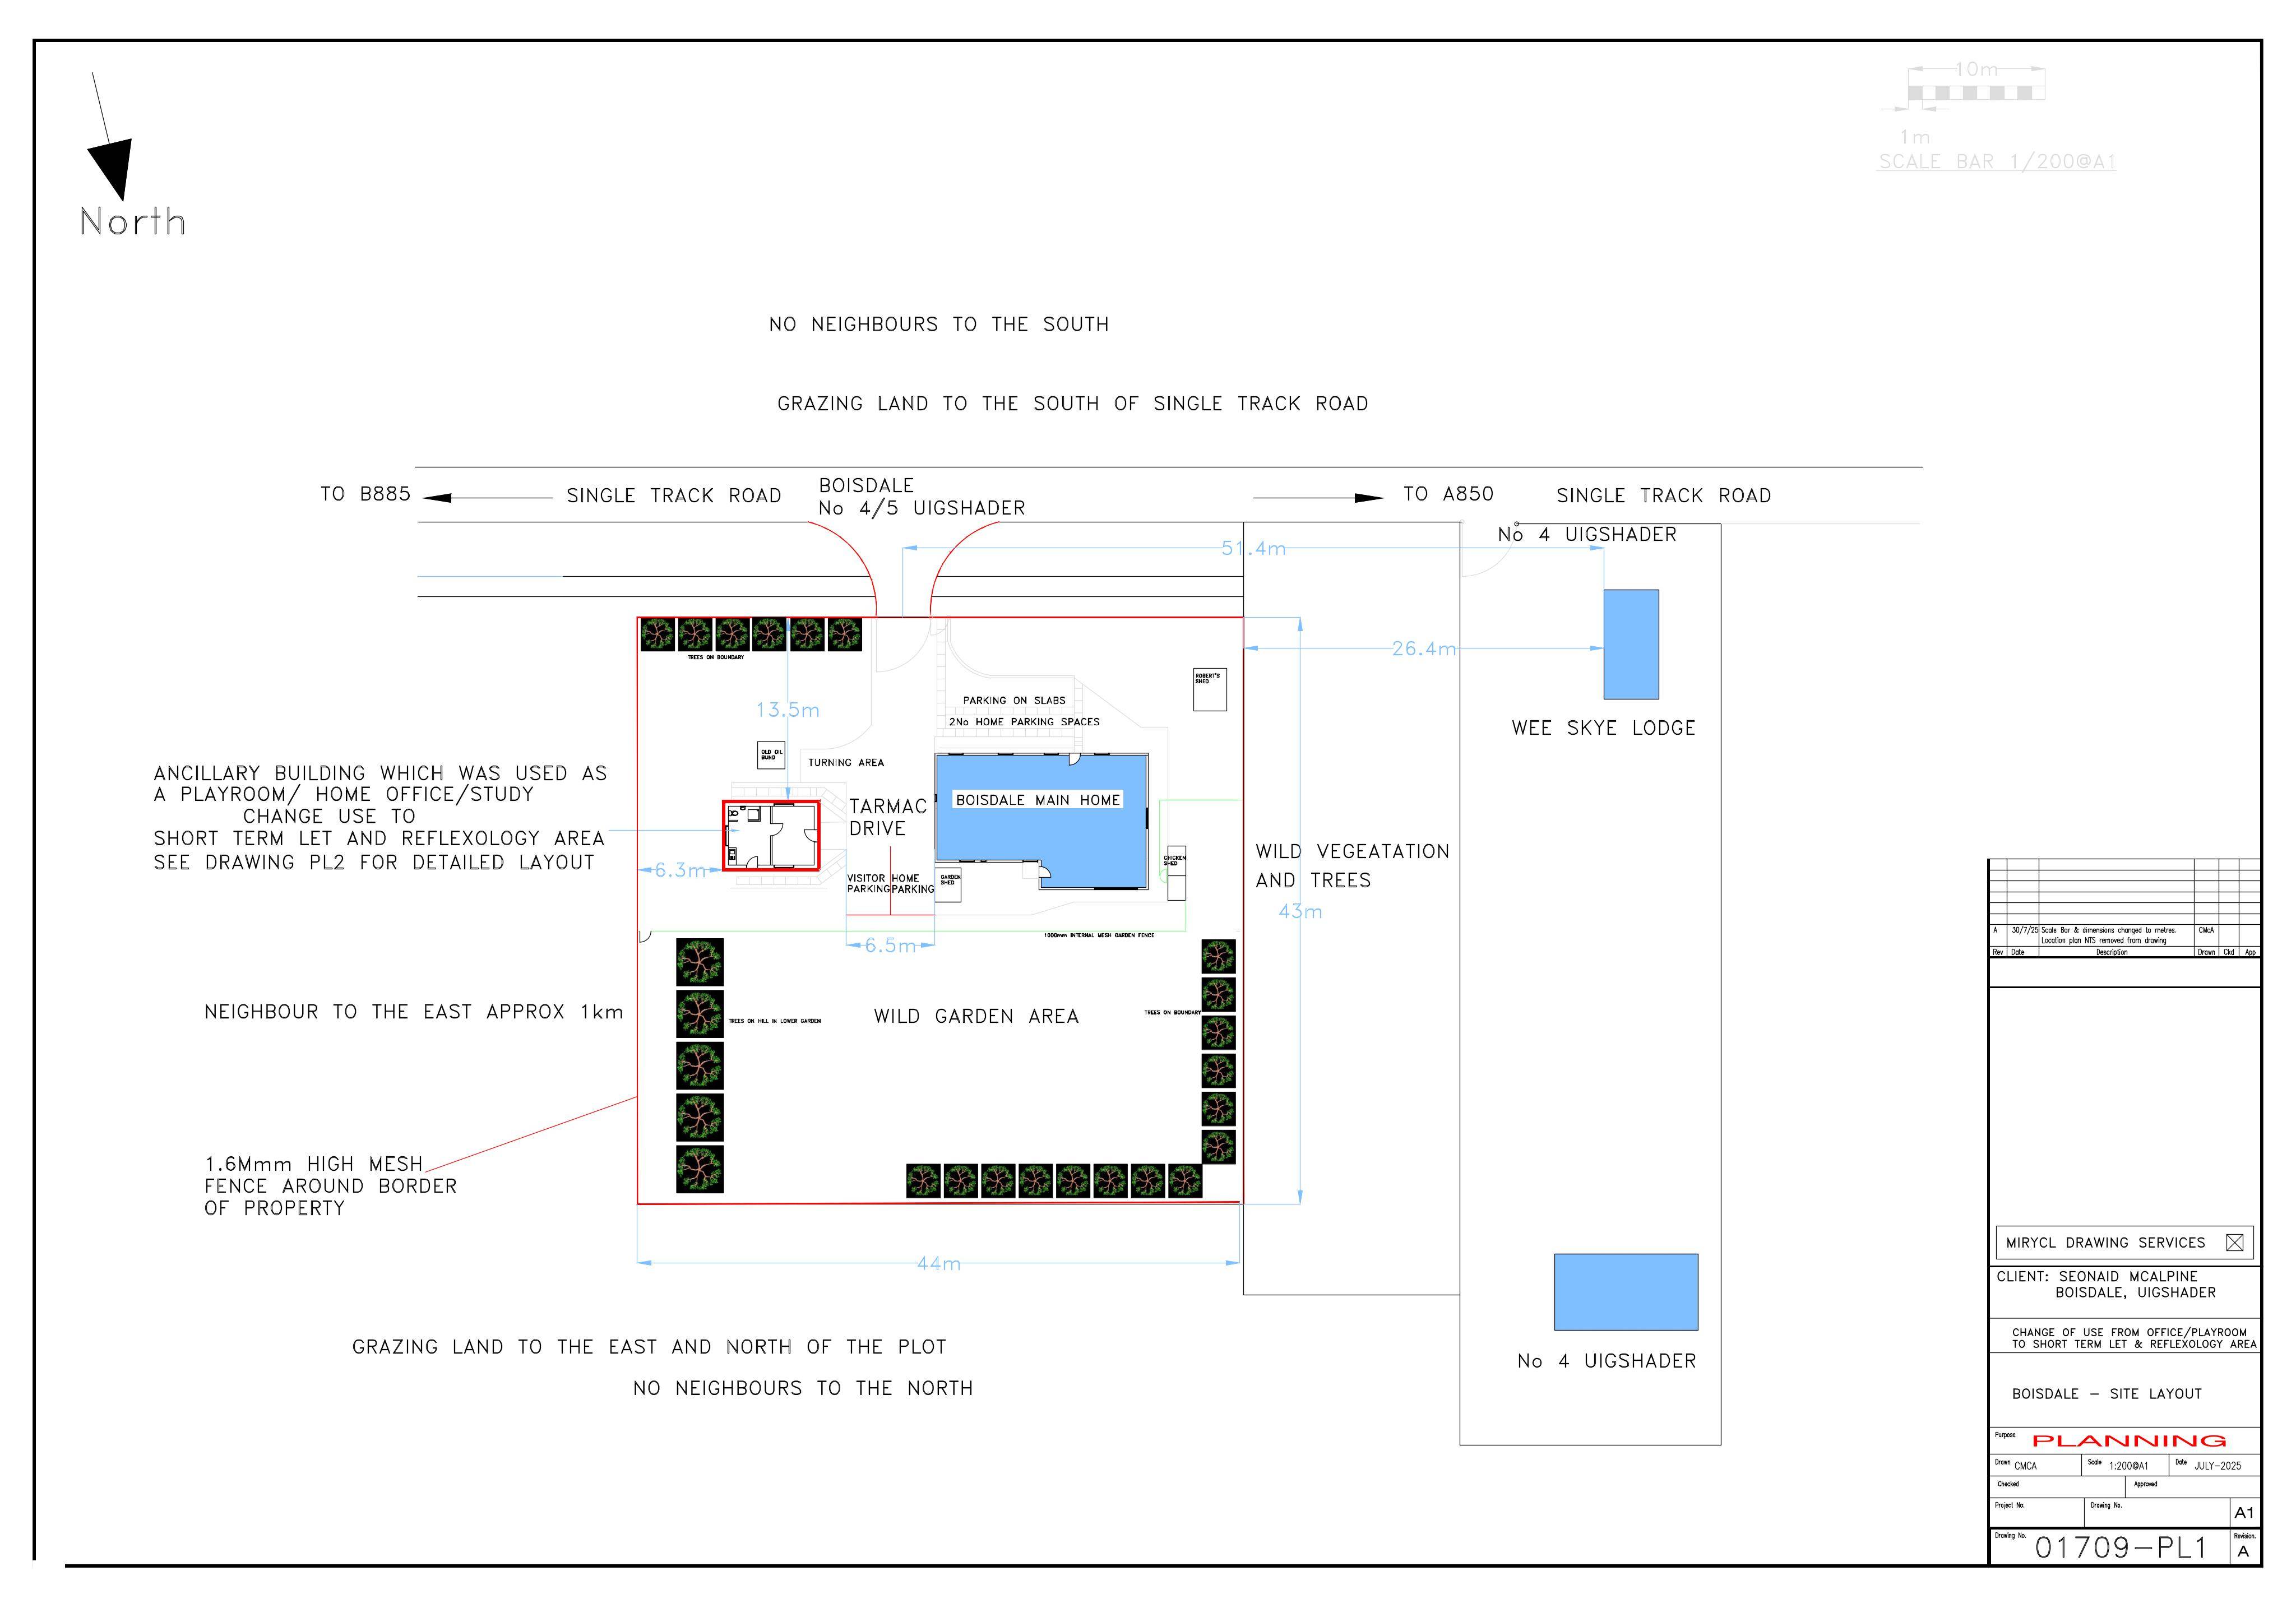The image size is (2296, 1622).
Task: Click 'GRAZING LAND TO THE SOUTH' note
Action: pos(1073,404)
